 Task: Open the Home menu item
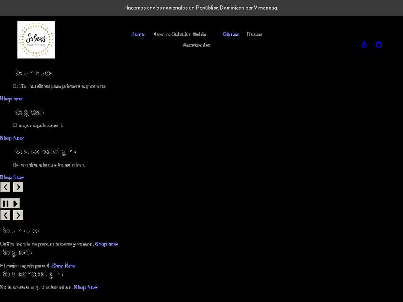coord(138,34)
